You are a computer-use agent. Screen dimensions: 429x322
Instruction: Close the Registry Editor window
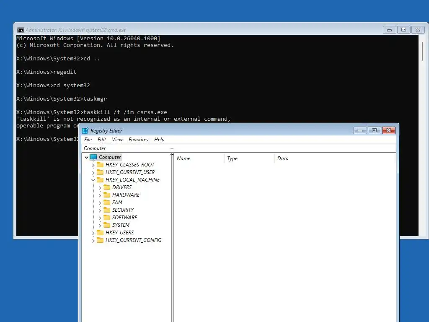(x=388, y=130)
